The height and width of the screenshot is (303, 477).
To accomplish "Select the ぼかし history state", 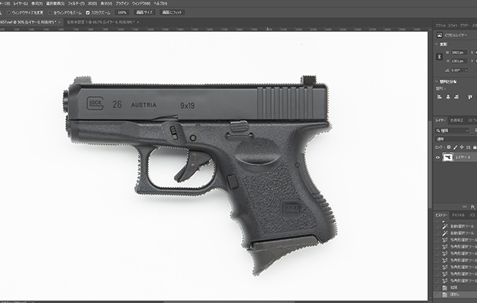I will point(455,294).
